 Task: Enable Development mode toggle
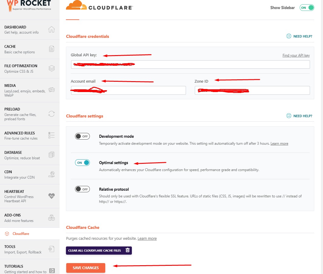[82, 136]
